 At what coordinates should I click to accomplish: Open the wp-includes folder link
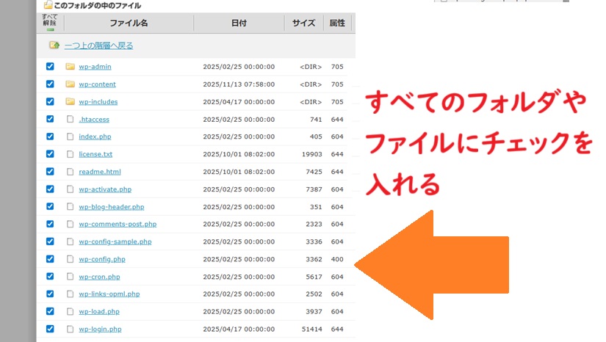click(x=98, y=102)
